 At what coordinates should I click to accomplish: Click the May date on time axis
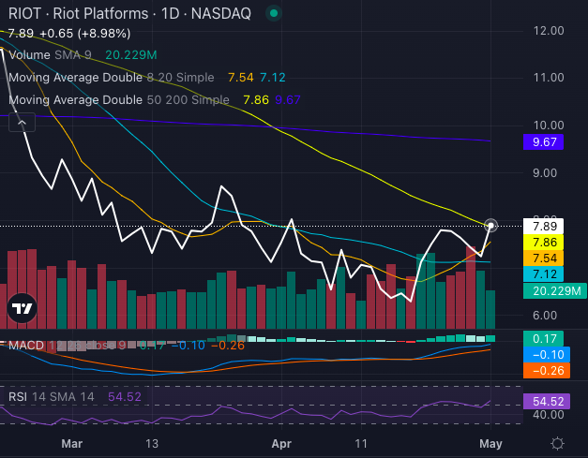click(x=490, y=444)
